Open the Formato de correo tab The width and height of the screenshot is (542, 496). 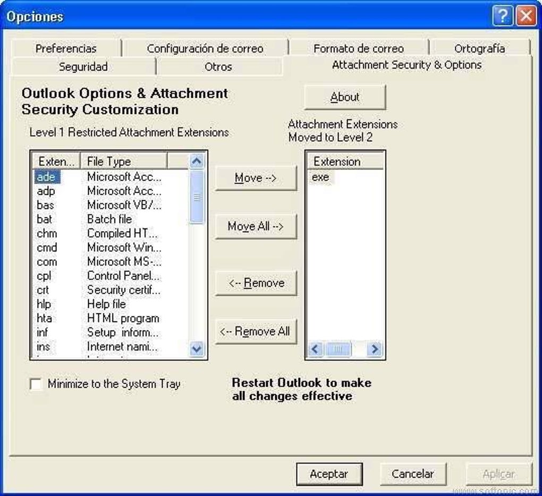coord(359,48)
